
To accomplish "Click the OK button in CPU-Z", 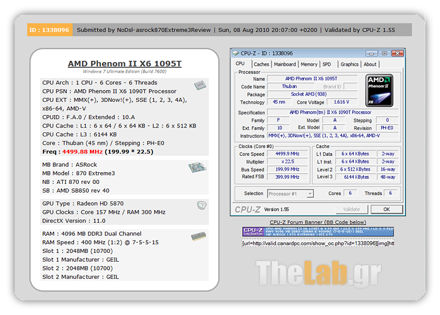I will coord(387,210).
